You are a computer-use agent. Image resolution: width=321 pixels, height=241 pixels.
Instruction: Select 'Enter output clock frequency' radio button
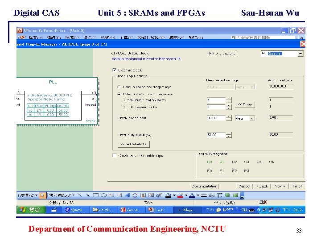[119, 87]
